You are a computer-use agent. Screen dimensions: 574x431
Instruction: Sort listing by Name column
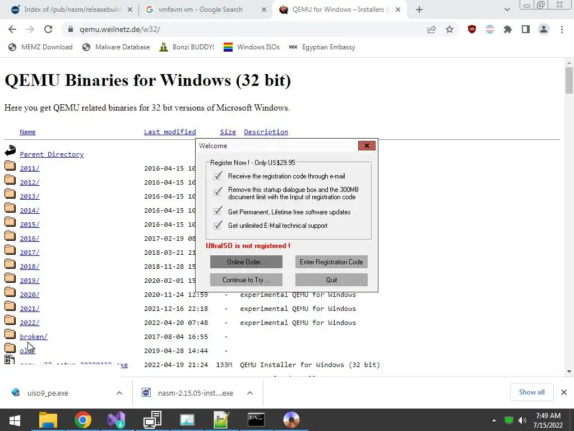pos(27,132)
